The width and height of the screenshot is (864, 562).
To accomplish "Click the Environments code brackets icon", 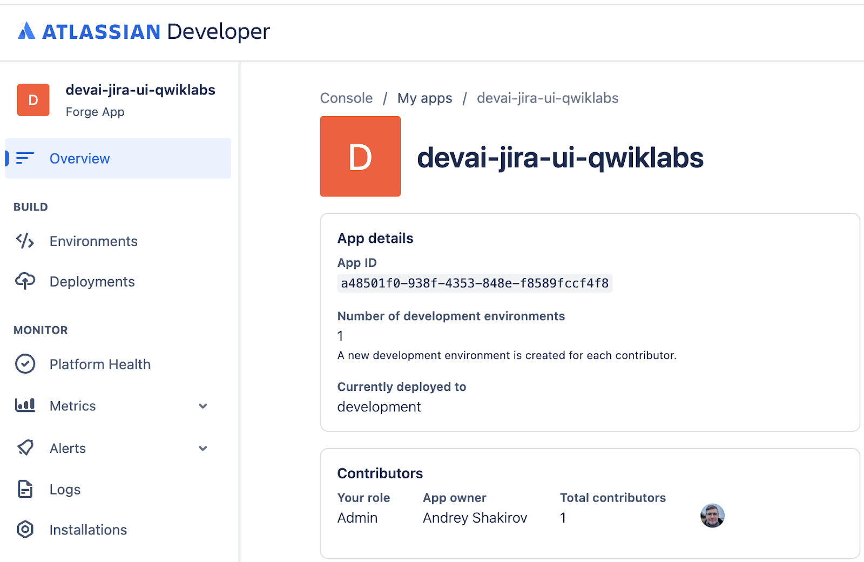I will 25,241.
